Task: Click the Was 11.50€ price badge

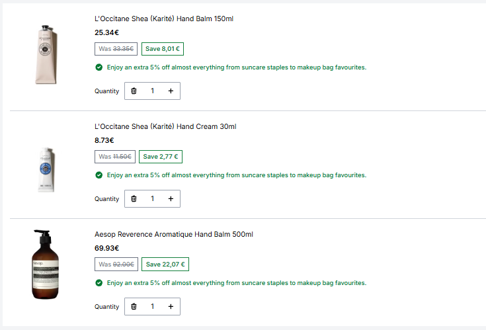Action: [x=115, y=157]
